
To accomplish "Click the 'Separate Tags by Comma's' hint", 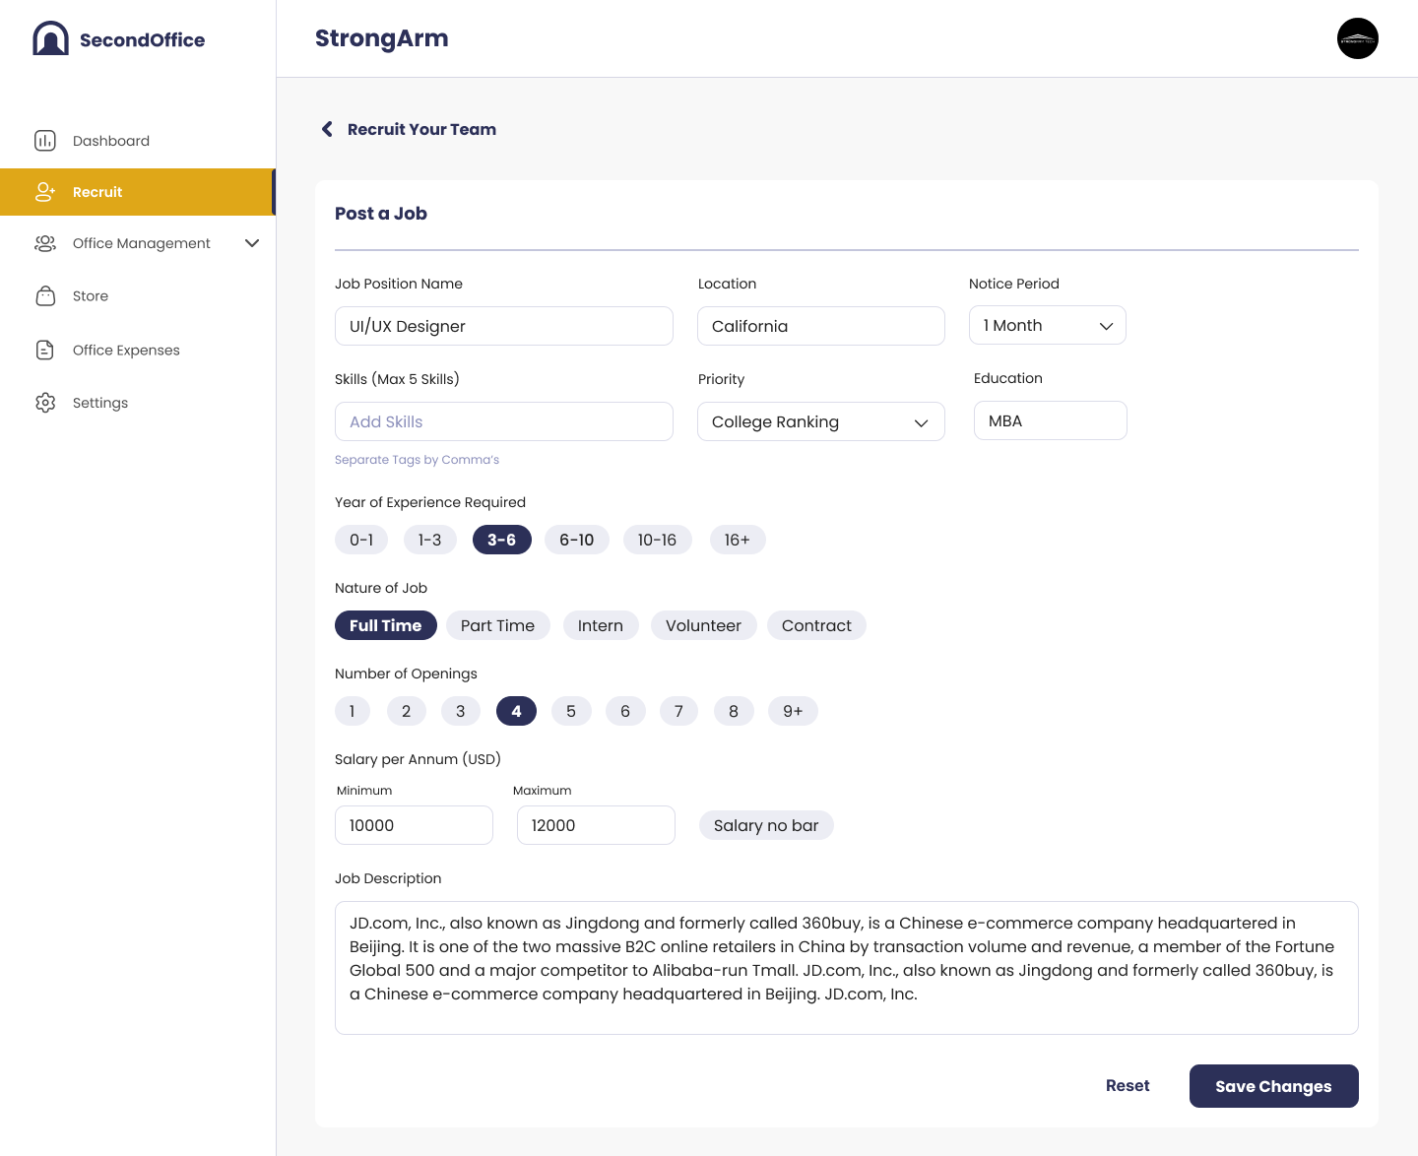I will (417, 460).
